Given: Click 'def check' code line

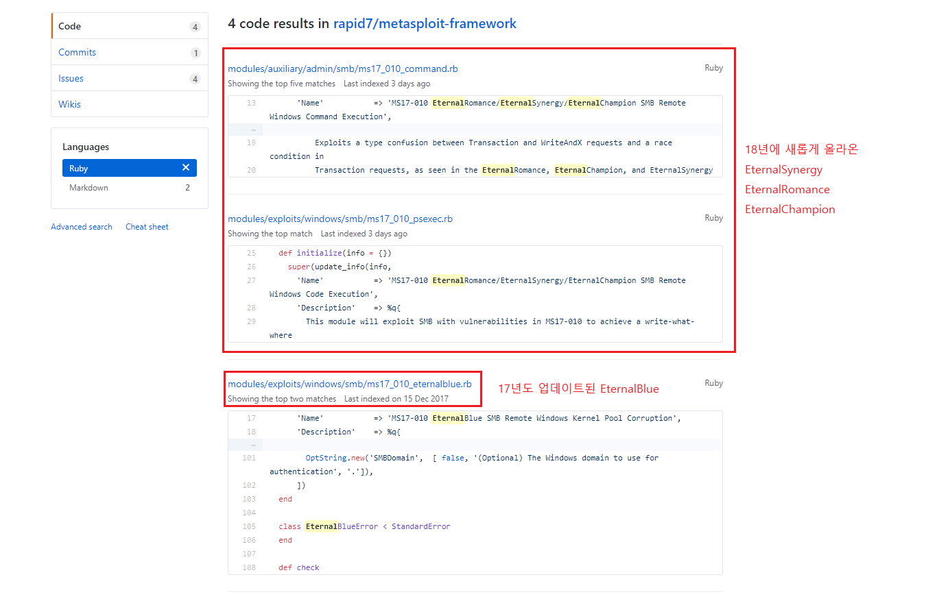Looking at the screenshot, I should (299, 567).
